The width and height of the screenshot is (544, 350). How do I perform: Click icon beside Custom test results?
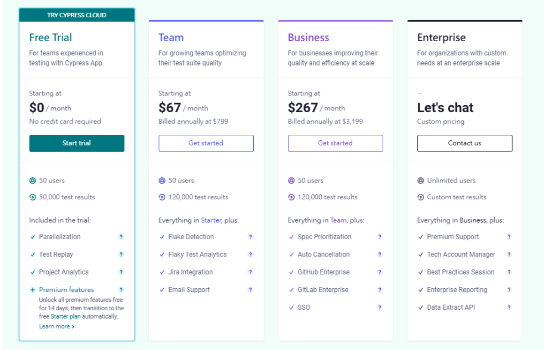tap(421, 197)
